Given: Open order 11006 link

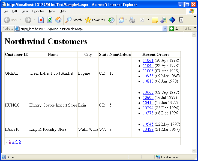Looking at the screenshot, I should [148, 71].
